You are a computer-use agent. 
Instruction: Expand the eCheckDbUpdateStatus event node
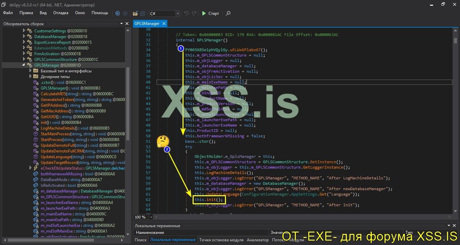30,168
